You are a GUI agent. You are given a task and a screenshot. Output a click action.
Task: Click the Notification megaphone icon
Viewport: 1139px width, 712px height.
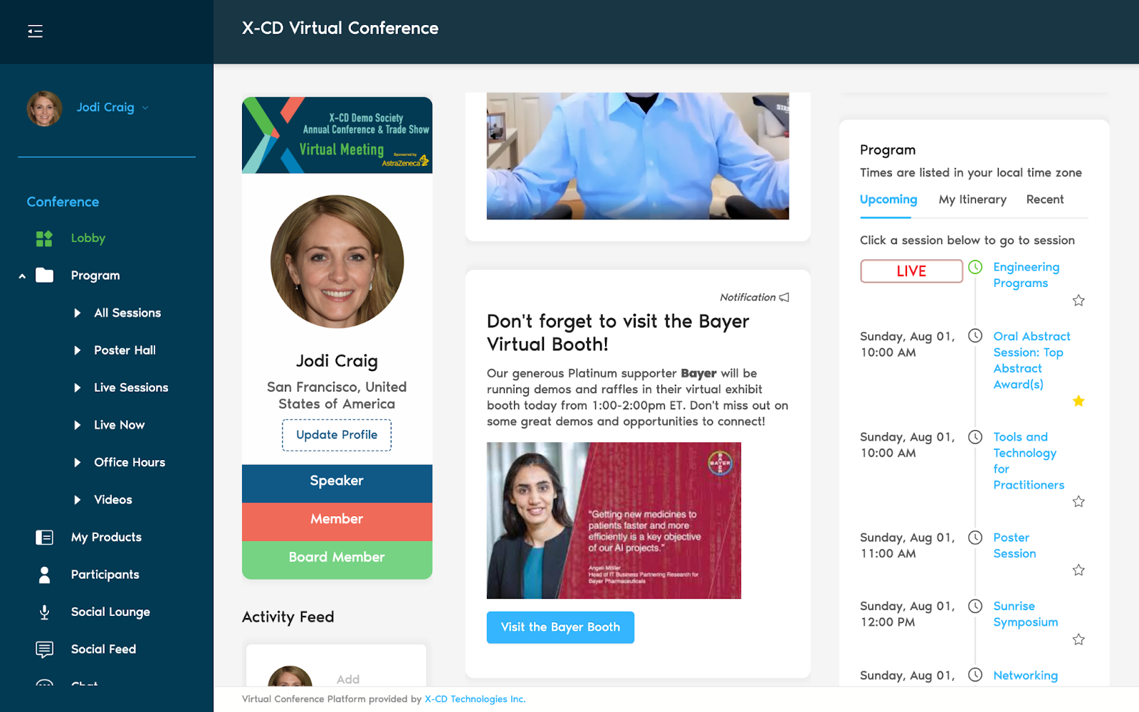(x=784, y=298)
